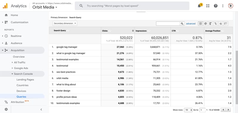Expand the All Traffic section
This screenshot has height=113, width=238.
[x=12, y=62]
